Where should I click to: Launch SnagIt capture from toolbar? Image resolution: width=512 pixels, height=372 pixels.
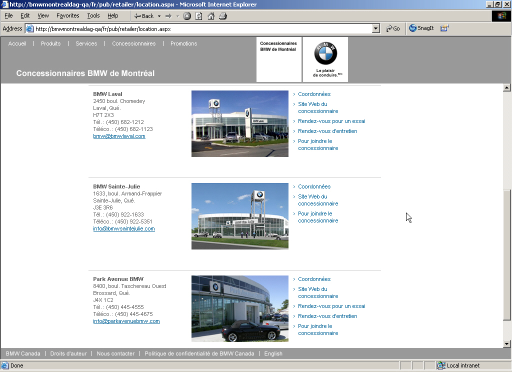(x=421, y=28)
